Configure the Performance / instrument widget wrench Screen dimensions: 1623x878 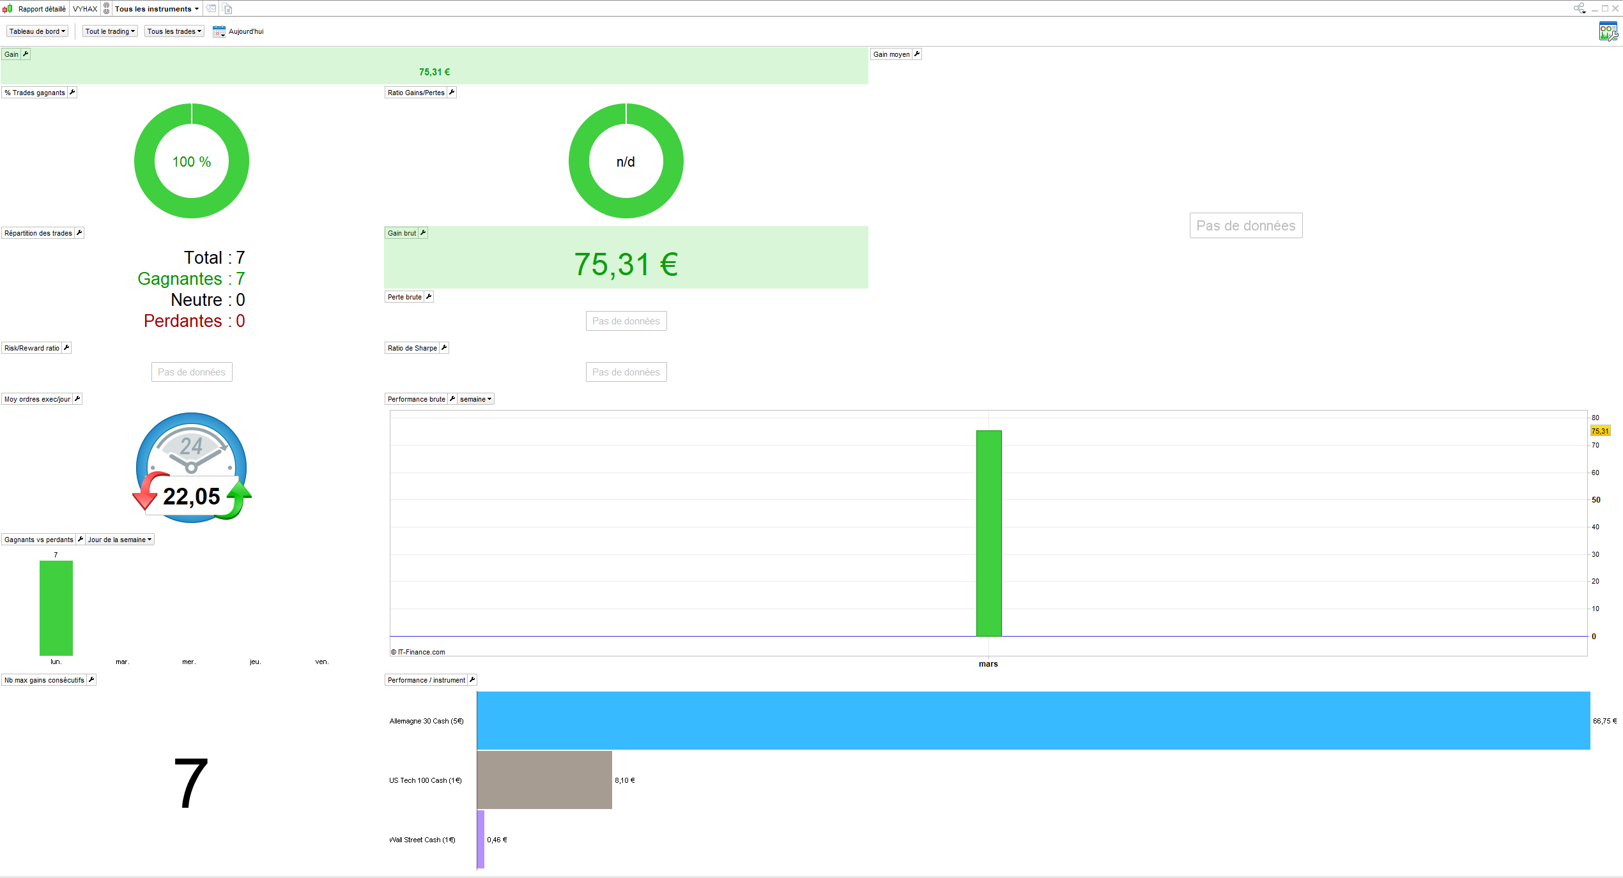[472, 680]
